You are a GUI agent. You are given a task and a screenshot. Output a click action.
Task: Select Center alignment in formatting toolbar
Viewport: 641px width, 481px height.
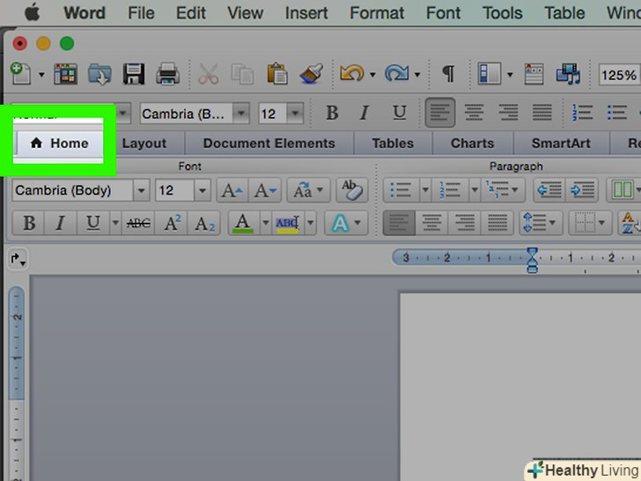click(x=474, y=113)
